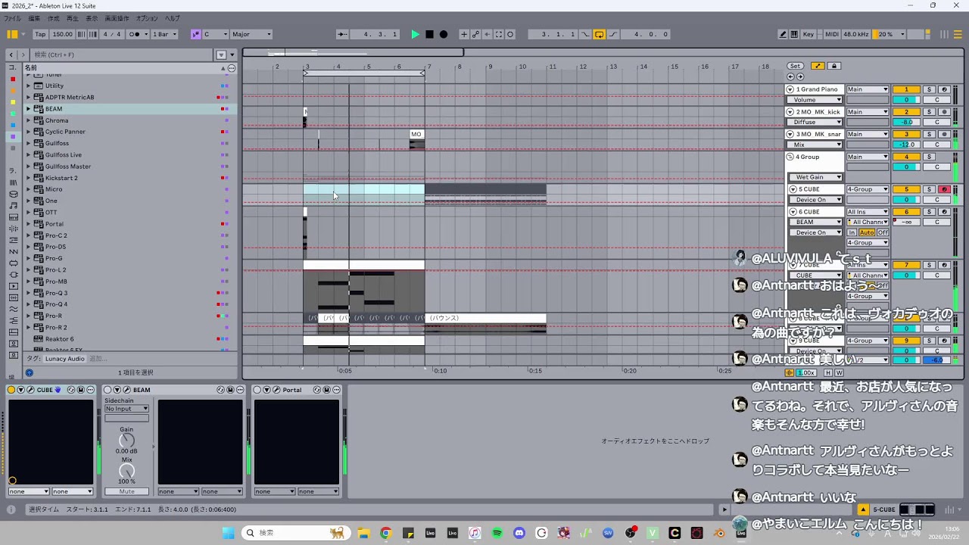The width and height of the screenshot is (969, 545).
Task: Click the MIDI map mode button
Action: click(832, 34)
